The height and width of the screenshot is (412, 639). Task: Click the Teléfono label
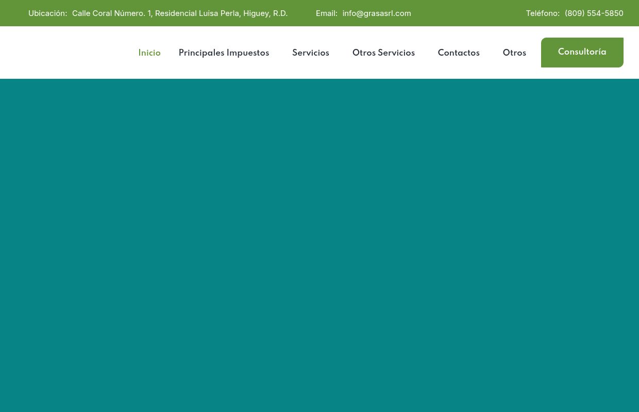543,13
